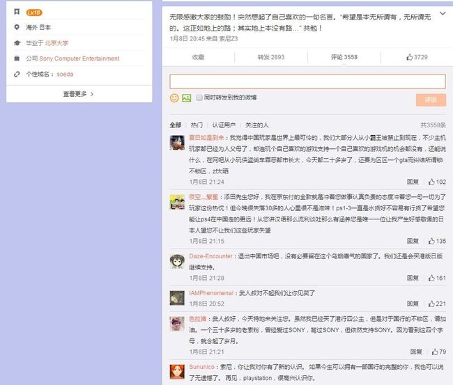Screen dimensions: 453x385
Task: Expand 查看更多 profile details
Action: coord(79,94)
